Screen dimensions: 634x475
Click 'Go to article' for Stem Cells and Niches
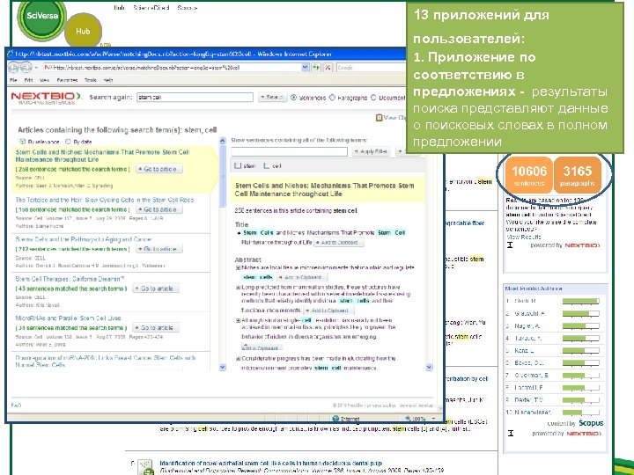158,169
